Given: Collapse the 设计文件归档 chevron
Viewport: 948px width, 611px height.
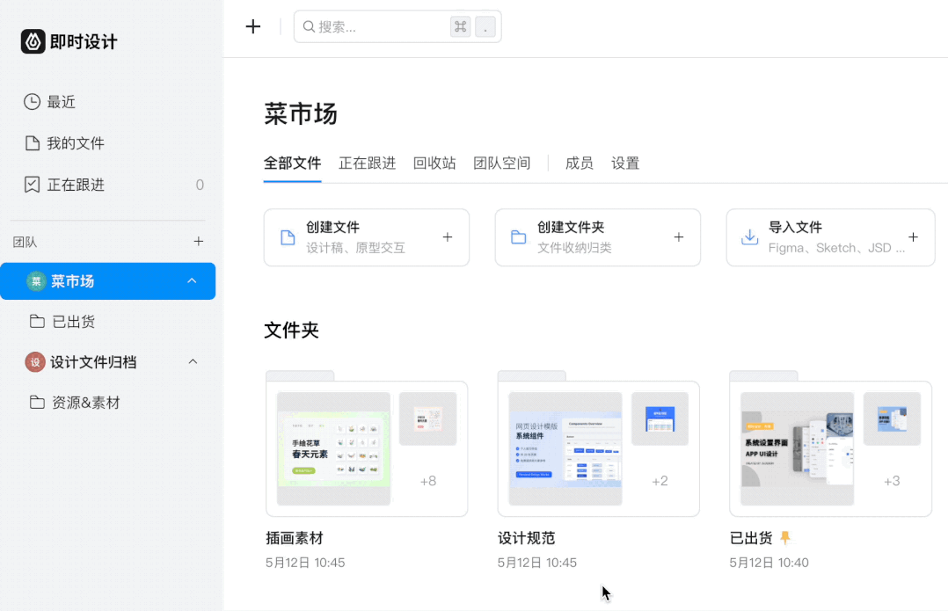Looking at the screenshot, I should pyautogui.click(x=193, y=361).
